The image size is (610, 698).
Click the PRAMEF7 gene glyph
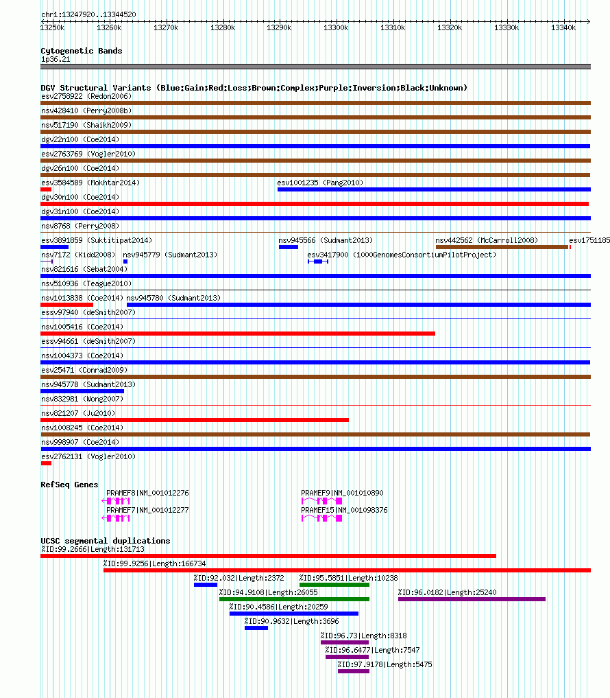[116, 517]
